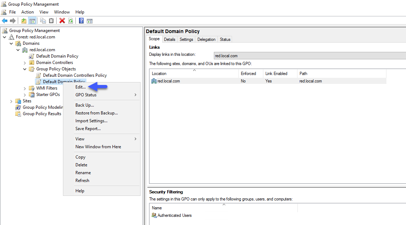Sort by Link Enabled column header
This screenshot has height=225, width=406.
point(280,74)
